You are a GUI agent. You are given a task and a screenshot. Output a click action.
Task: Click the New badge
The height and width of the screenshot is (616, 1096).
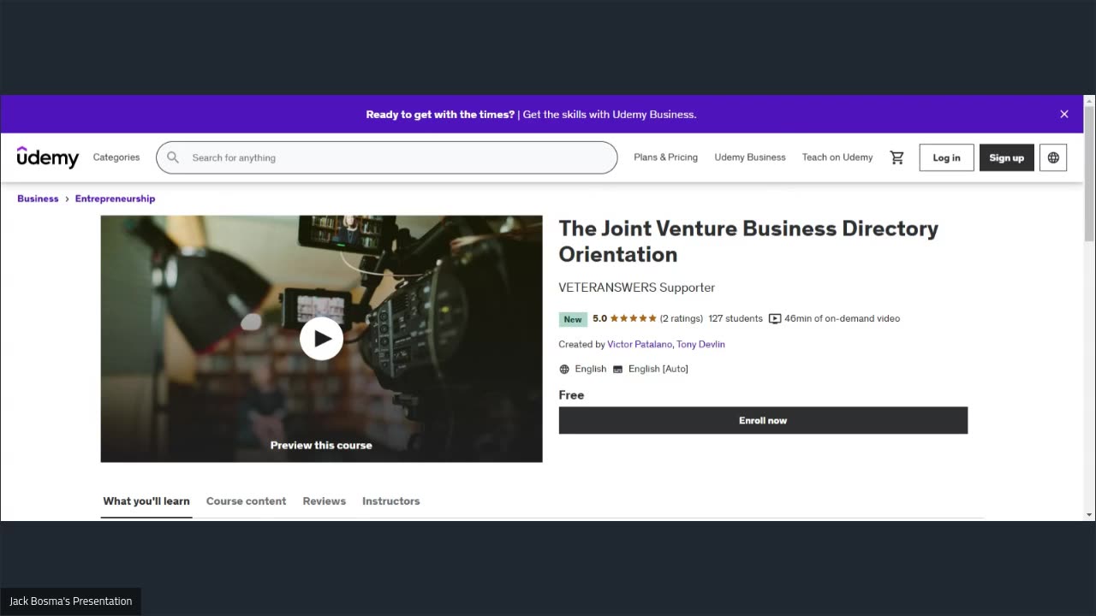[x=573, y=319]
